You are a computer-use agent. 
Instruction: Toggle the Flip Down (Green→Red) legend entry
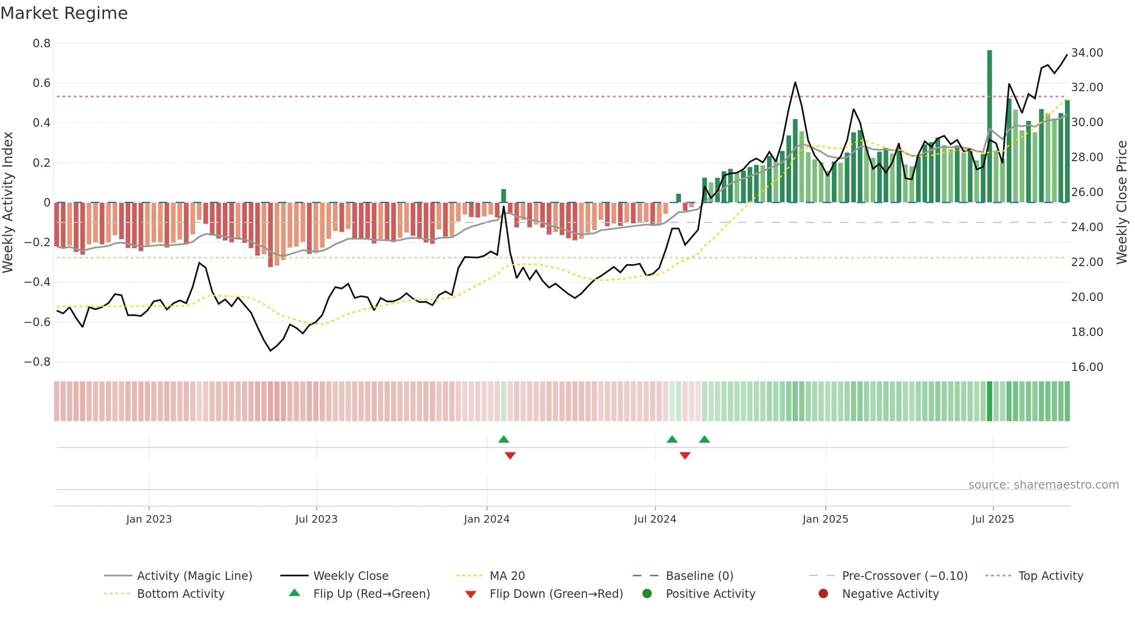coord(544,594)
